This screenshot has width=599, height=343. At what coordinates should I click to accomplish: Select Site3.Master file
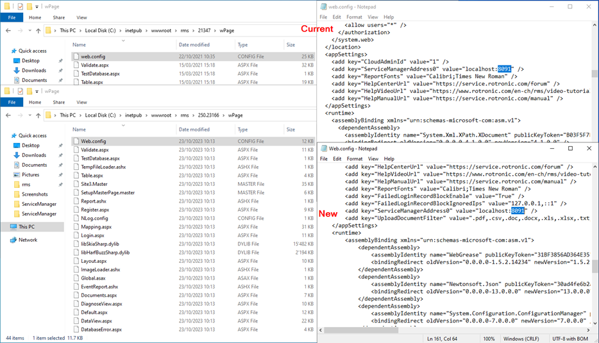tap(193, 184)
